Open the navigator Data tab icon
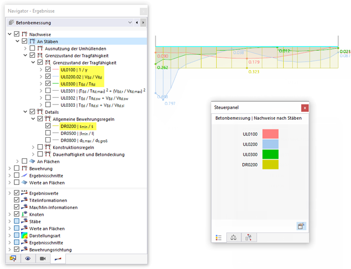Viewport: 351px width, 269px height. point(13,258)
